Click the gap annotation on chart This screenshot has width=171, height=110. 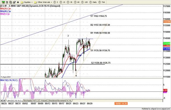(80, 56)
